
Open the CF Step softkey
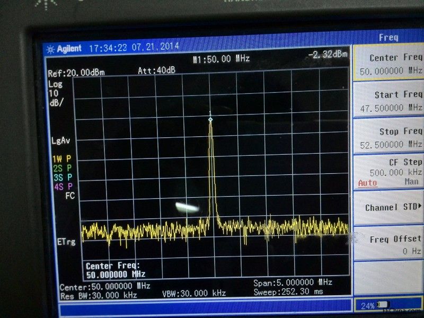click(x=388, y=173)
